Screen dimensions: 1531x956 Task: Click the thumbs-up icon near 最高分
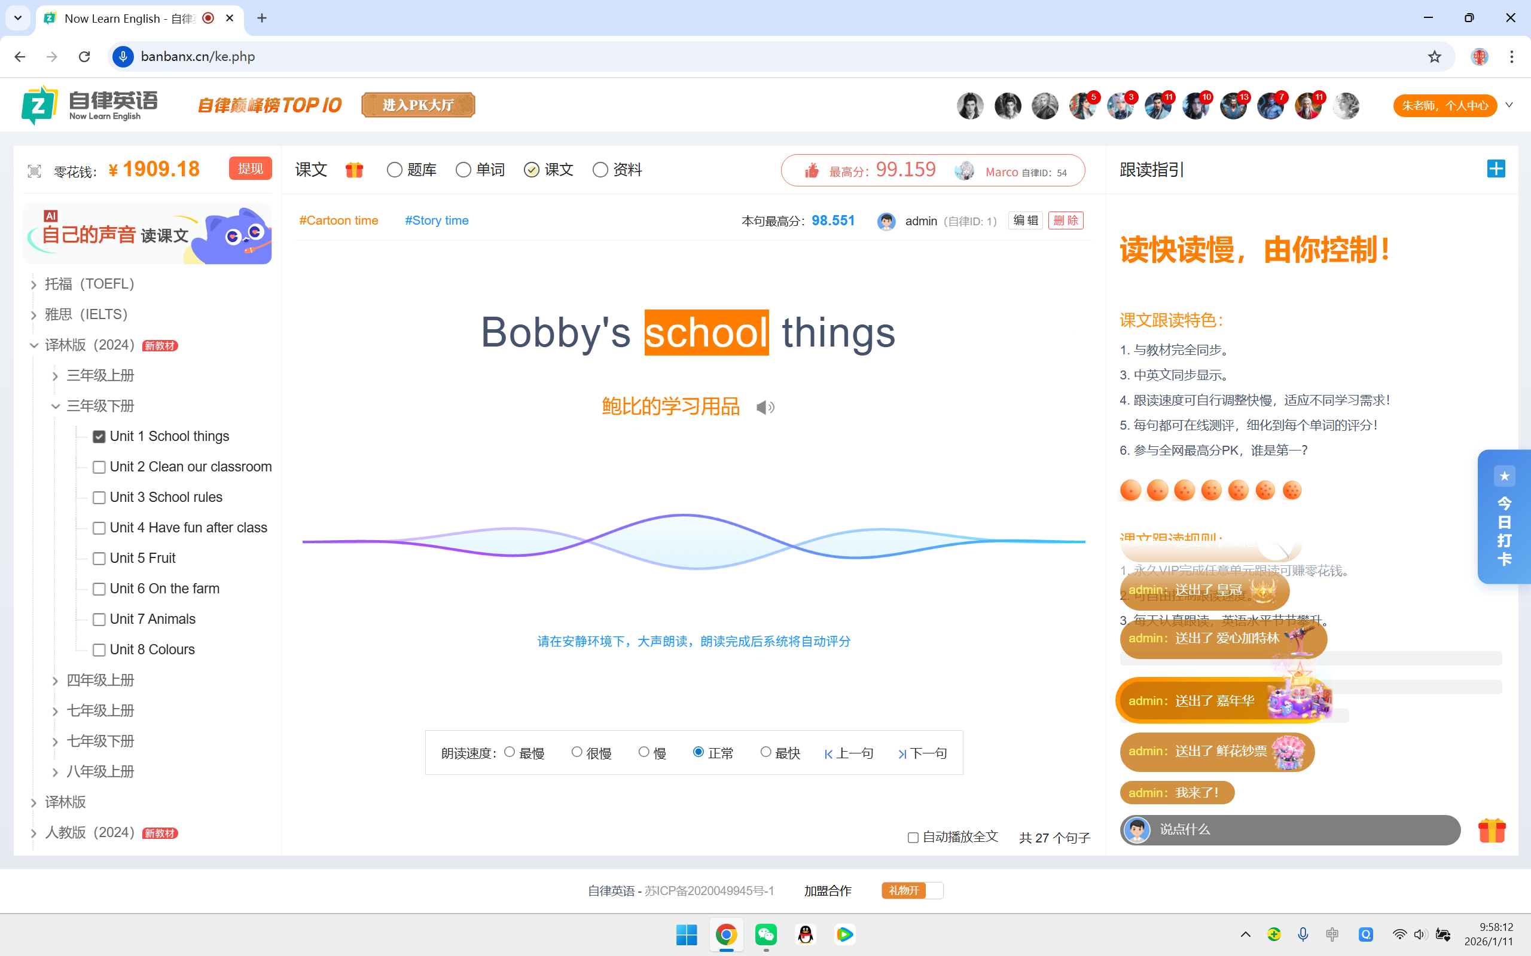coord(811,171)
